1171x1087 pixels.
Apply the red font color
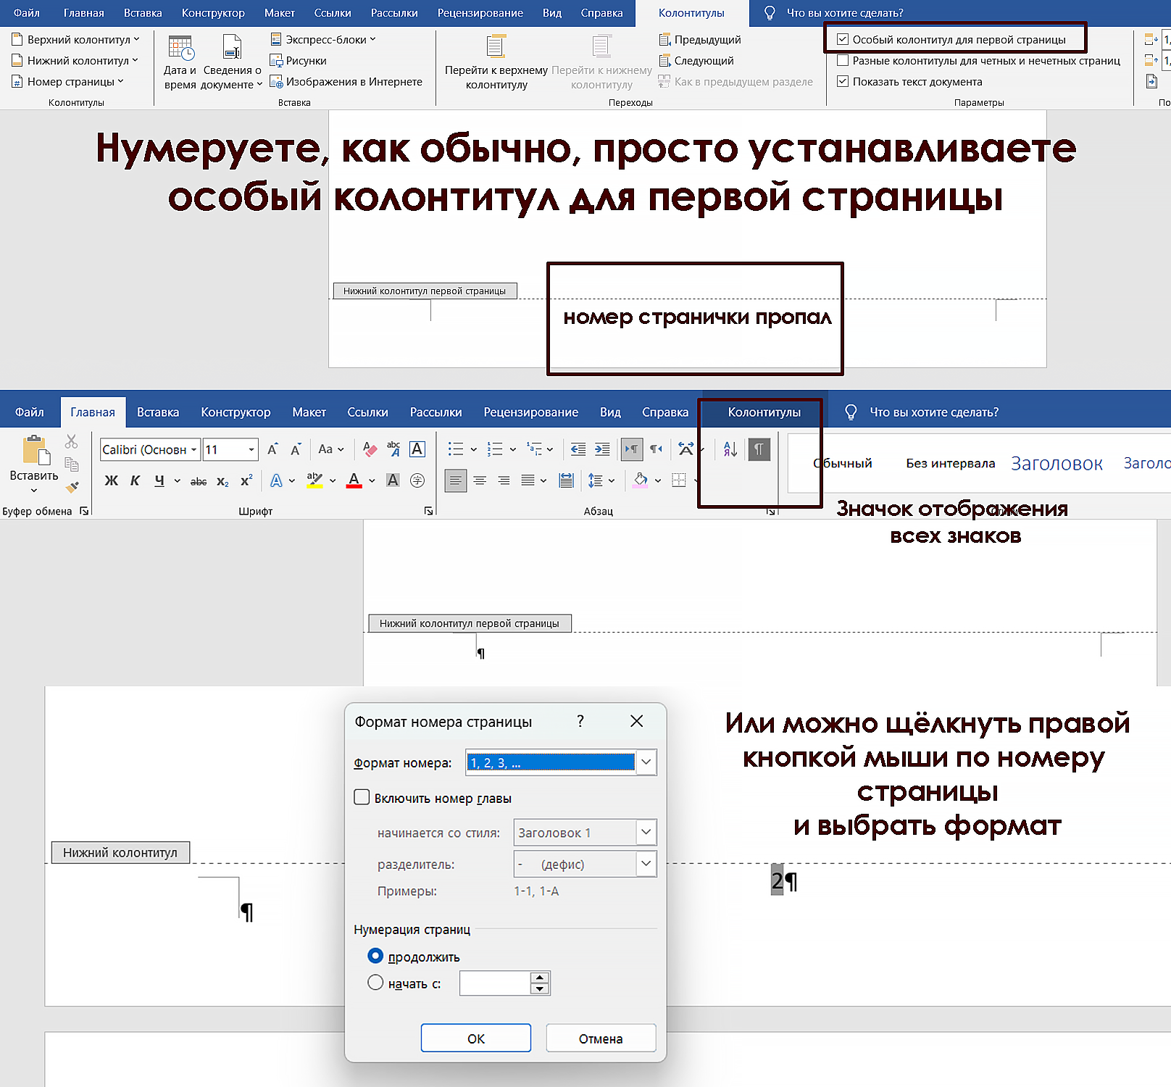point(354,480)
